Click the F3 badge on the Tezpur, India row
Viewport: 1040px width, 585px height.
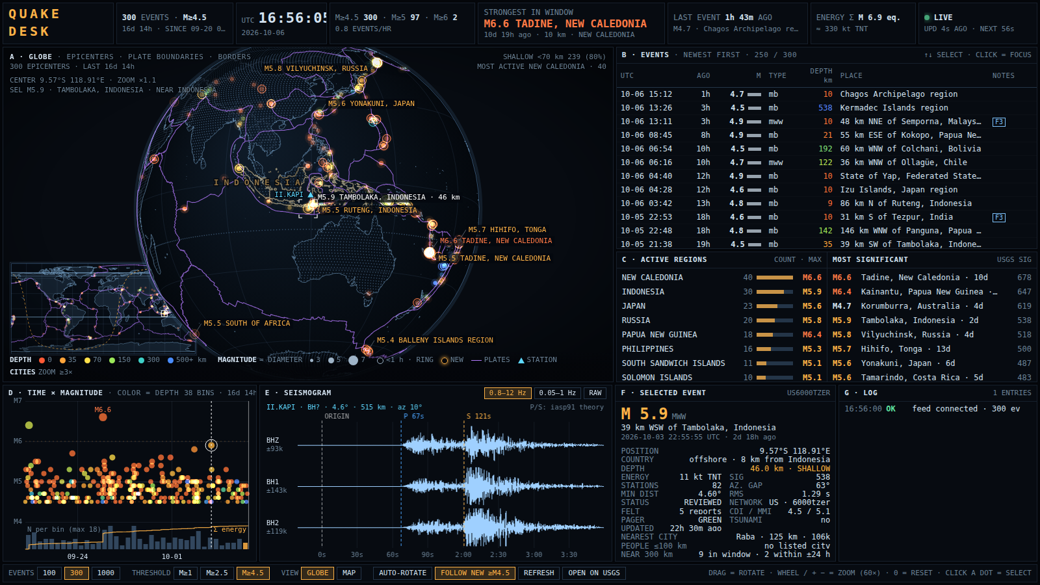point(998,217)
